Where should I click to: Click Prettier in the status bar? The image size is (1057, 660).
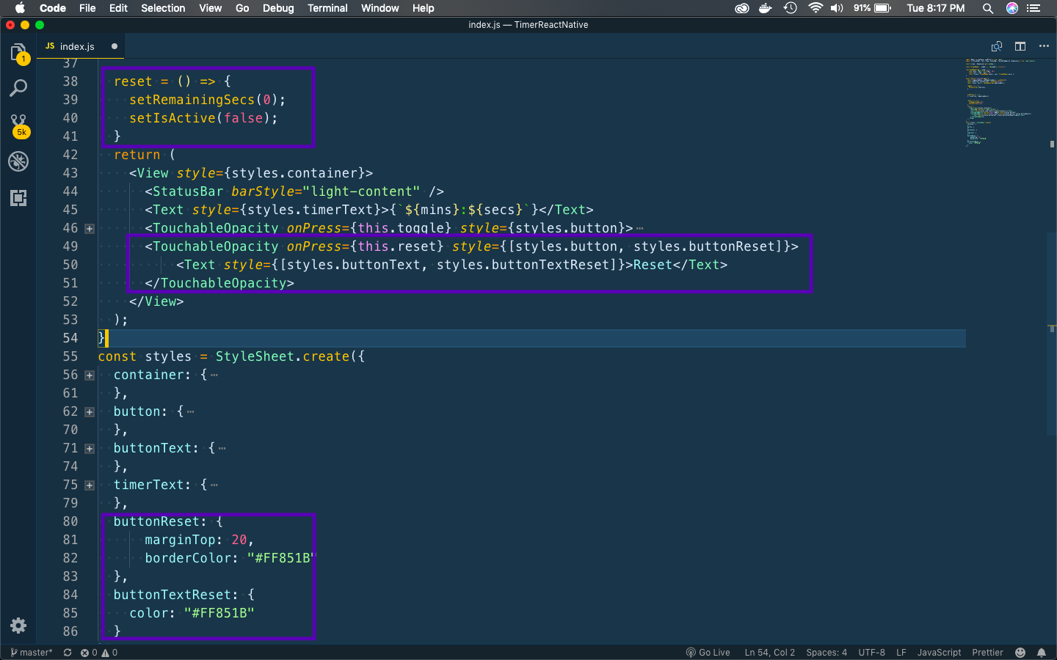[x=987, y=653]
